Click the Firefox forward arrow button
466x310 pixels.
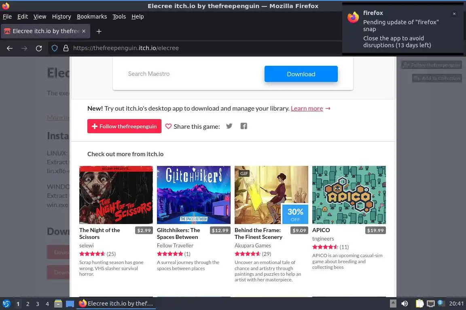(24, 48)
